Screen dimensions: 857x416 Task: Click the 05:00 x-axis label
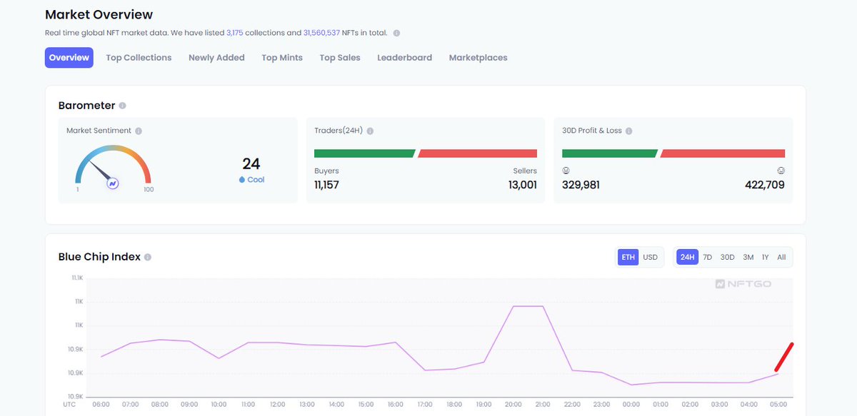tap(779, 405)
